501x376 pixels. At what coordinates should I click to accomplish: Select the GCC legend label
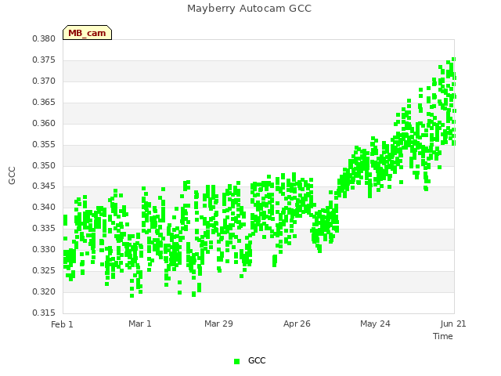257,360
